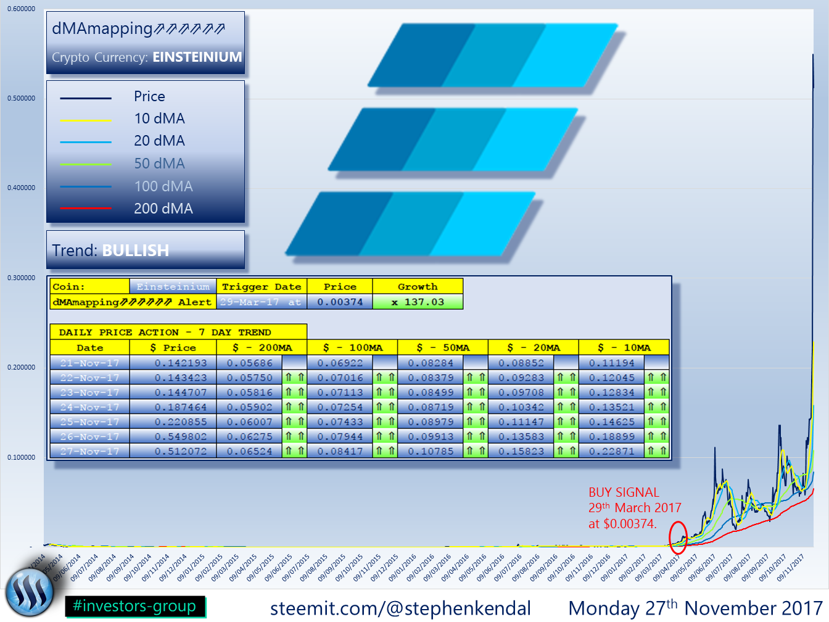This screenshot has width=829, height=622.
Task: Click green up arrows beside 0.12834
Action: [x=657, y=392]
